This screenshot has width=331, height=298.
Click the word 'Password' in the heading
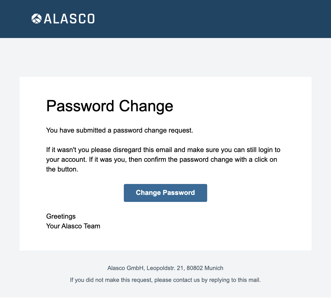80,106
